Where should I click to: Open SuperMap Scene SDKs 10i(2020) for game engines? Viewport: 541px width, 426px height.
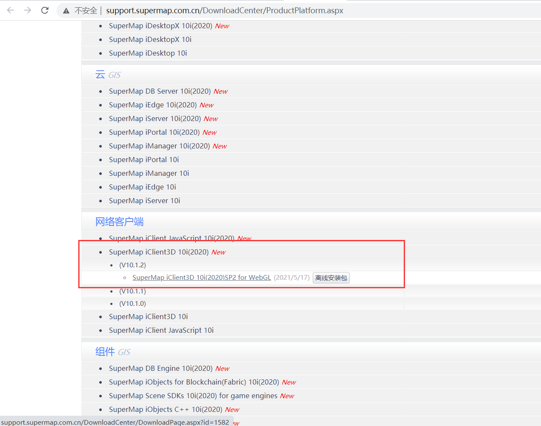click(193, 396)
